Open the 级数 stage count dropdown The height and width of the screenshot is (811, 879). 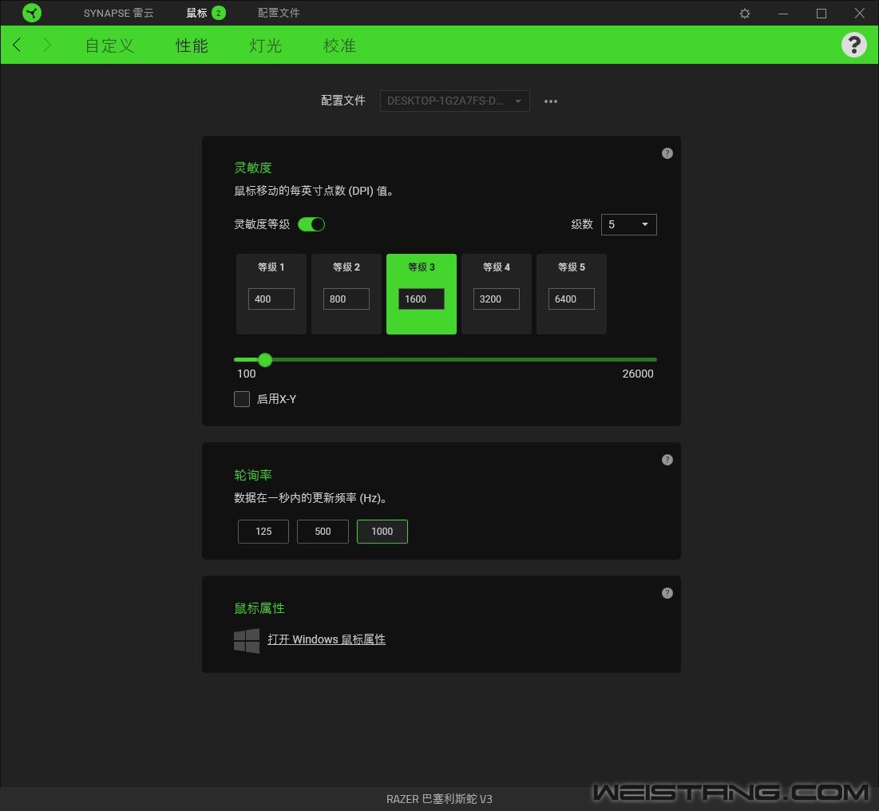tap(628, 225)
